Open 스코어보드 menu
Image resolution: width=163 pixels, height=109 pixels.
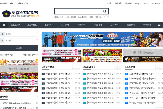32,25
